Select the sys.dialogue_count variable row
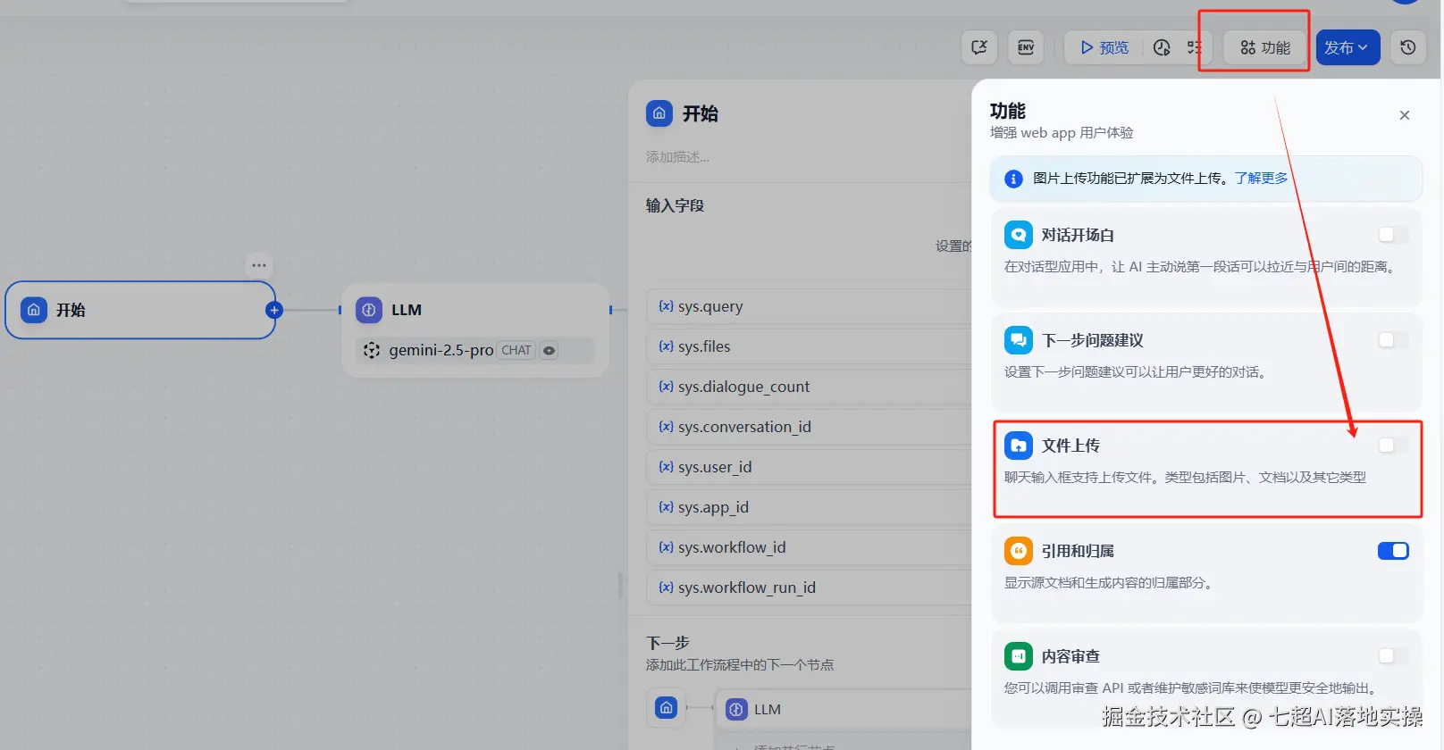Screen dimensions: 1444x750 click(809, 387)
